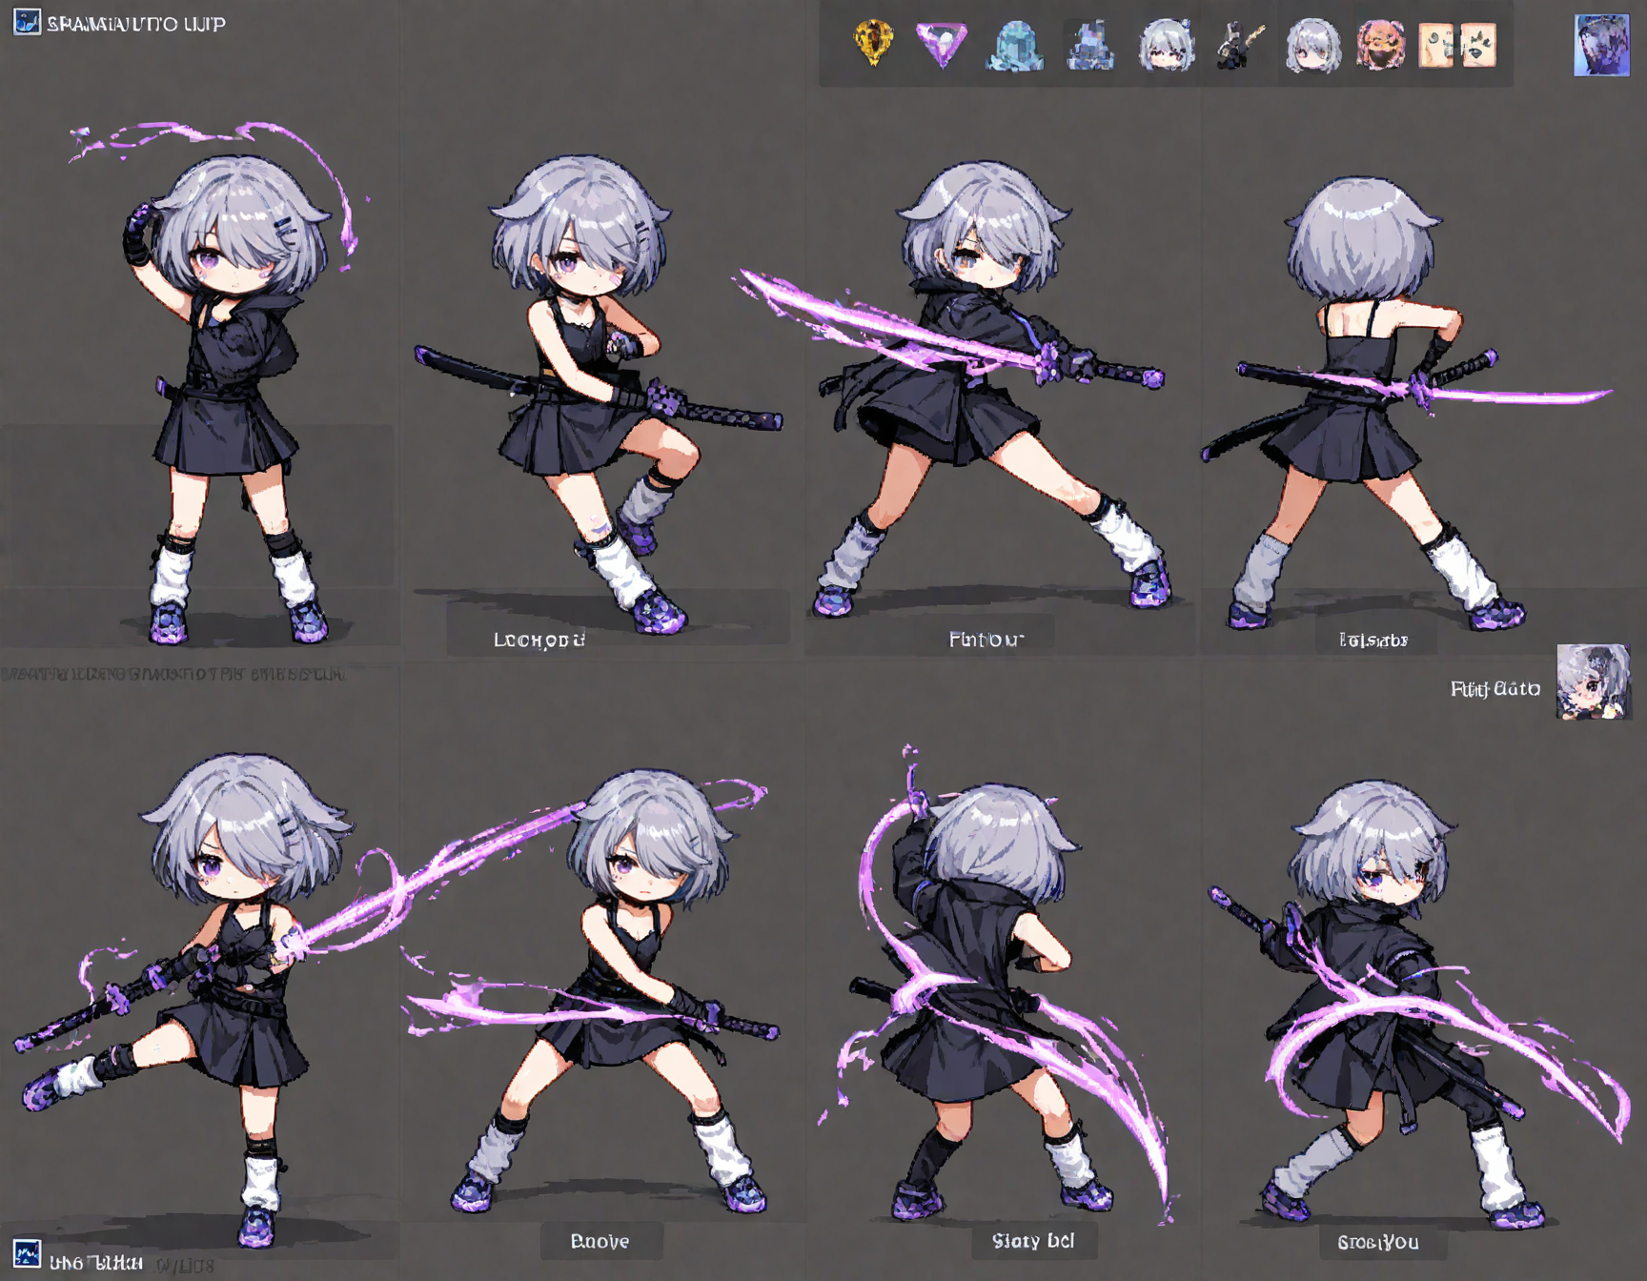Screen dimensions: 1647x1281
Task: Click the label under the swirling purple aura pose
Action: (x=1033, y=1241)
